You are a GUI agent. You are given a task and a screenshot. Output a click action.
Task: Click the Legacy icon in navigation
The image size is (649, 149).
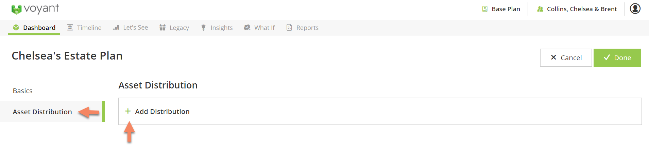163,28
